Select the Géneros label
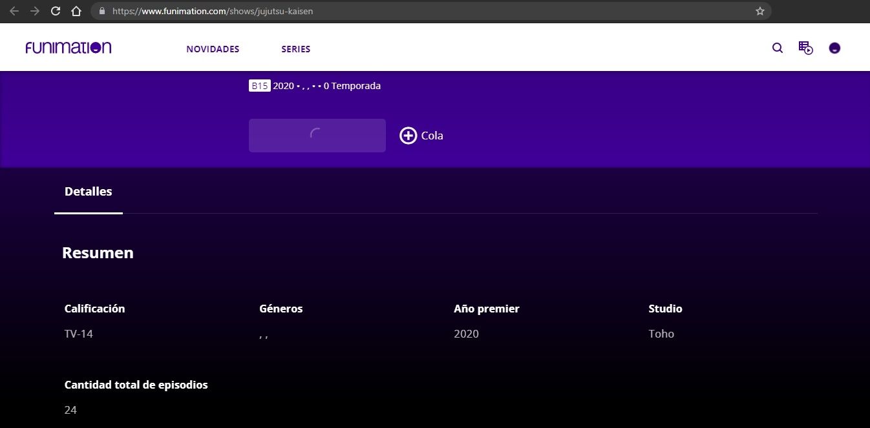 [x=281, y=309]
